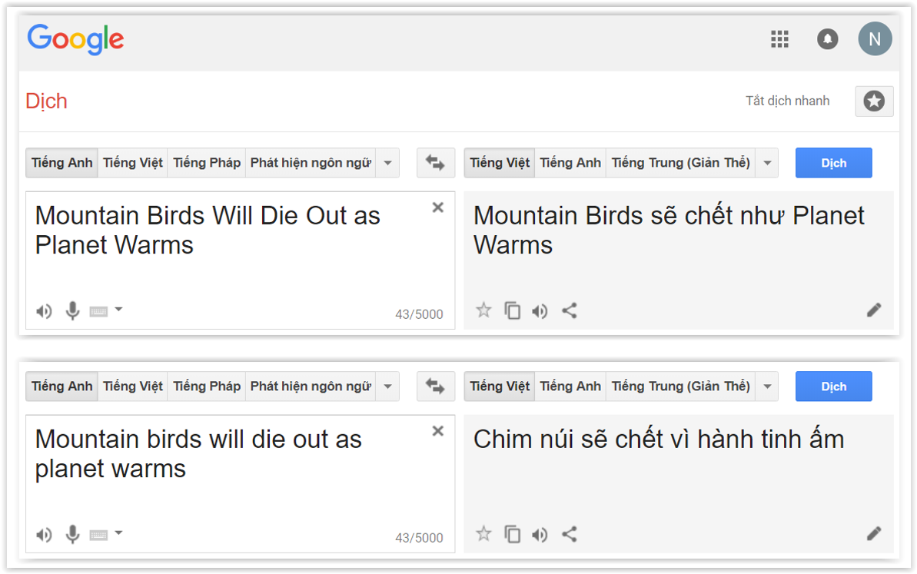Clear the input text with the X
The image size is (917, 574).
click(437, 207)
